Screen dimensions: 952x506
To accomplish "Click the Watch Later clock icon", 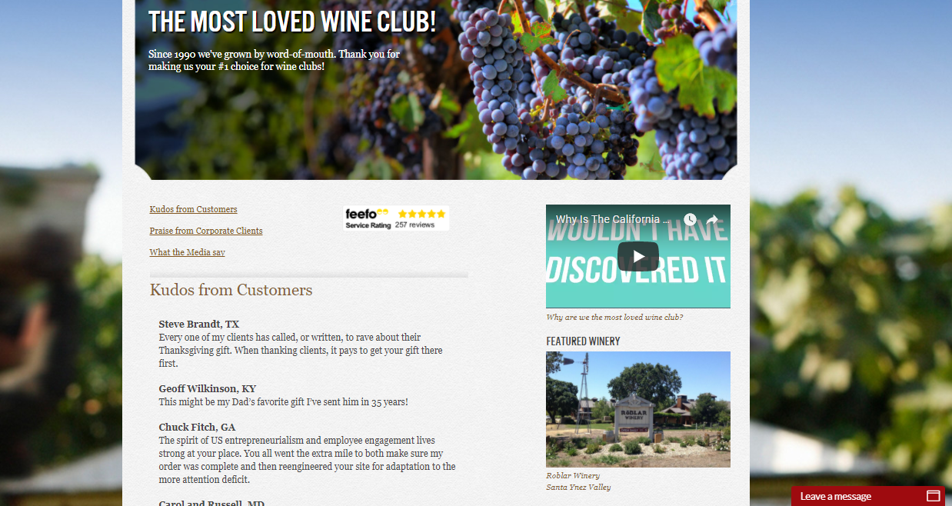I will pos(690,220).
